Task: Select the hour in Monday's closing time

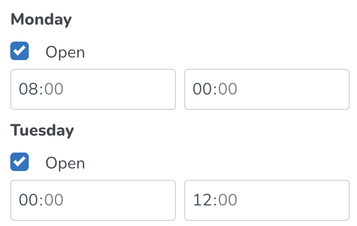Action: point(202,89)
